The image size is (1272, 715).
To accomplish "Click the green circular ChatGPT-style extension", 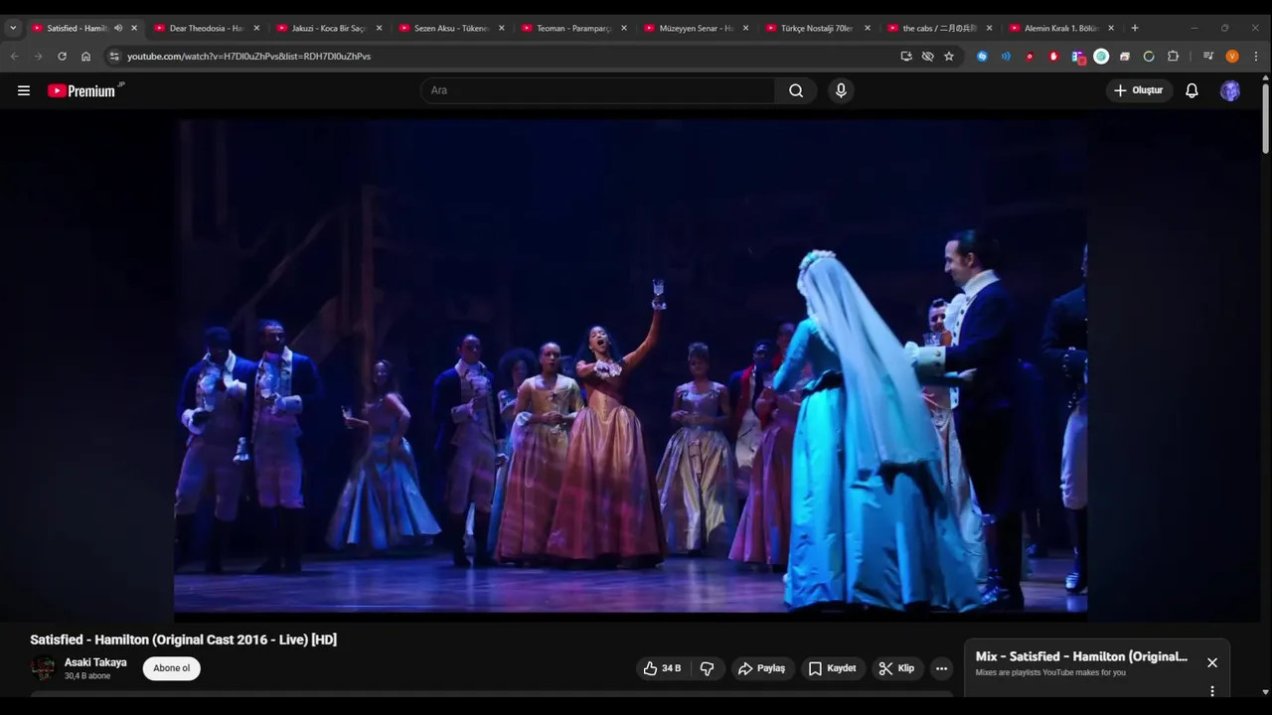I will tap(1101, 57).
